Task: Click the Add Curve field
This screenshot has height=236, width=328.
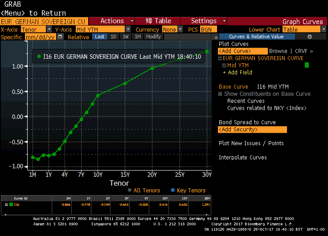Action: (242, 51)
